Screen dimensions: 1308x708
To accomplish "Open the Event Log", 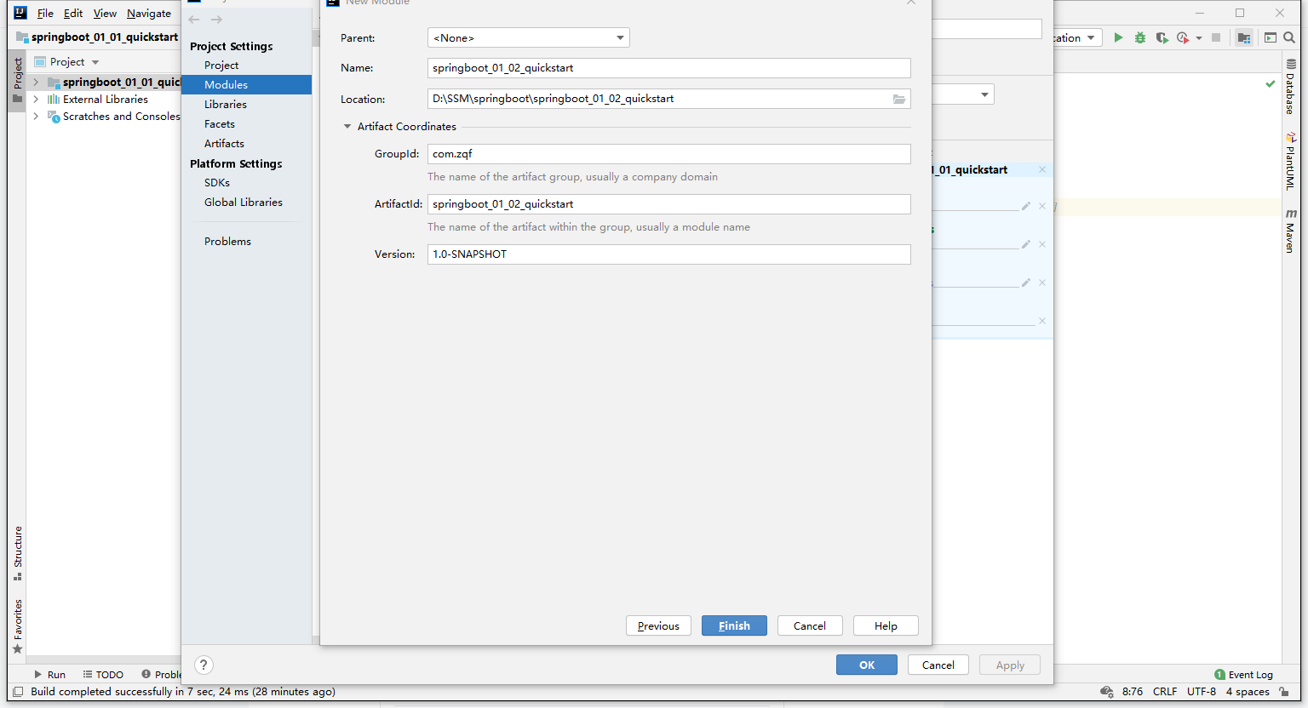I will click(1243, 675).
